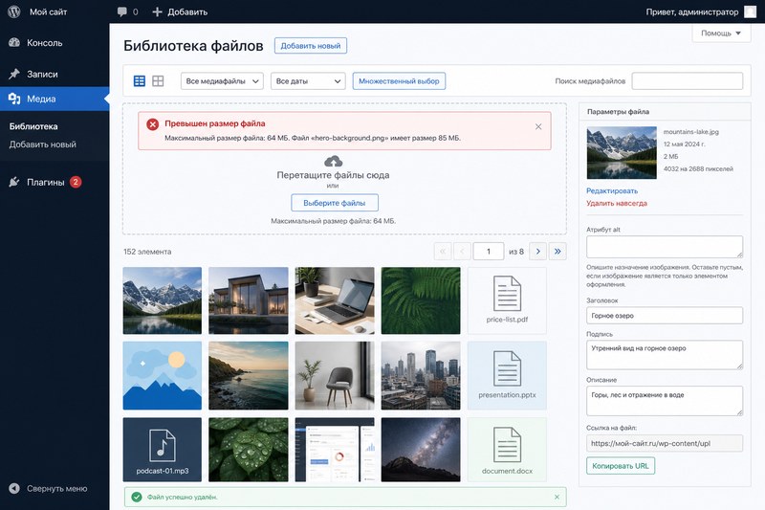Open the comments bubble icon
The height and width of the screenshot is (510, 765).
pos(122,12)
